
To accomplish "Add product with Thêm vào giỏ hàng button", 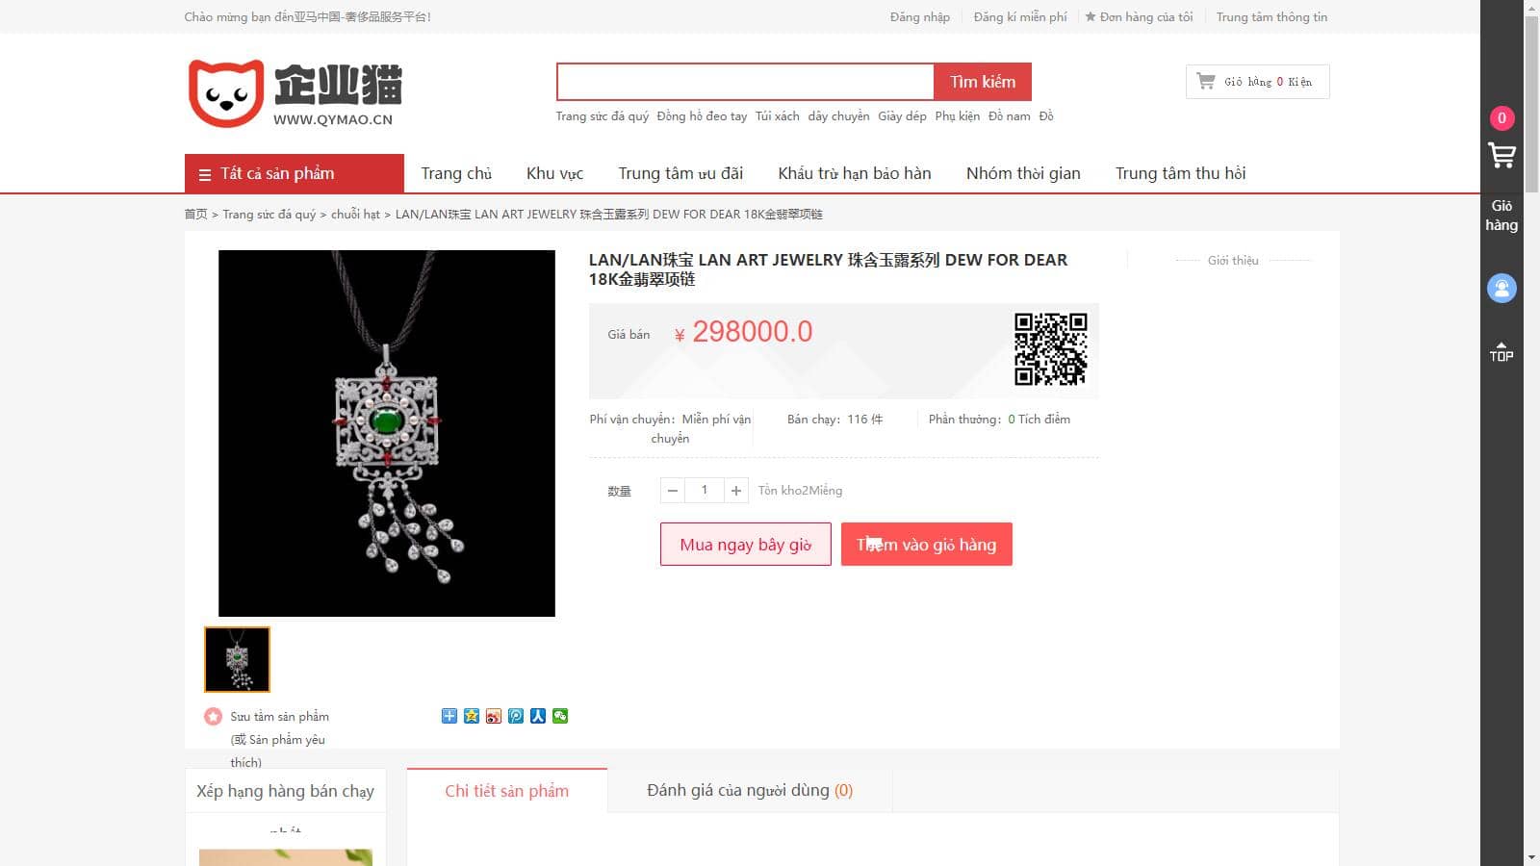I will pos(927,545).
